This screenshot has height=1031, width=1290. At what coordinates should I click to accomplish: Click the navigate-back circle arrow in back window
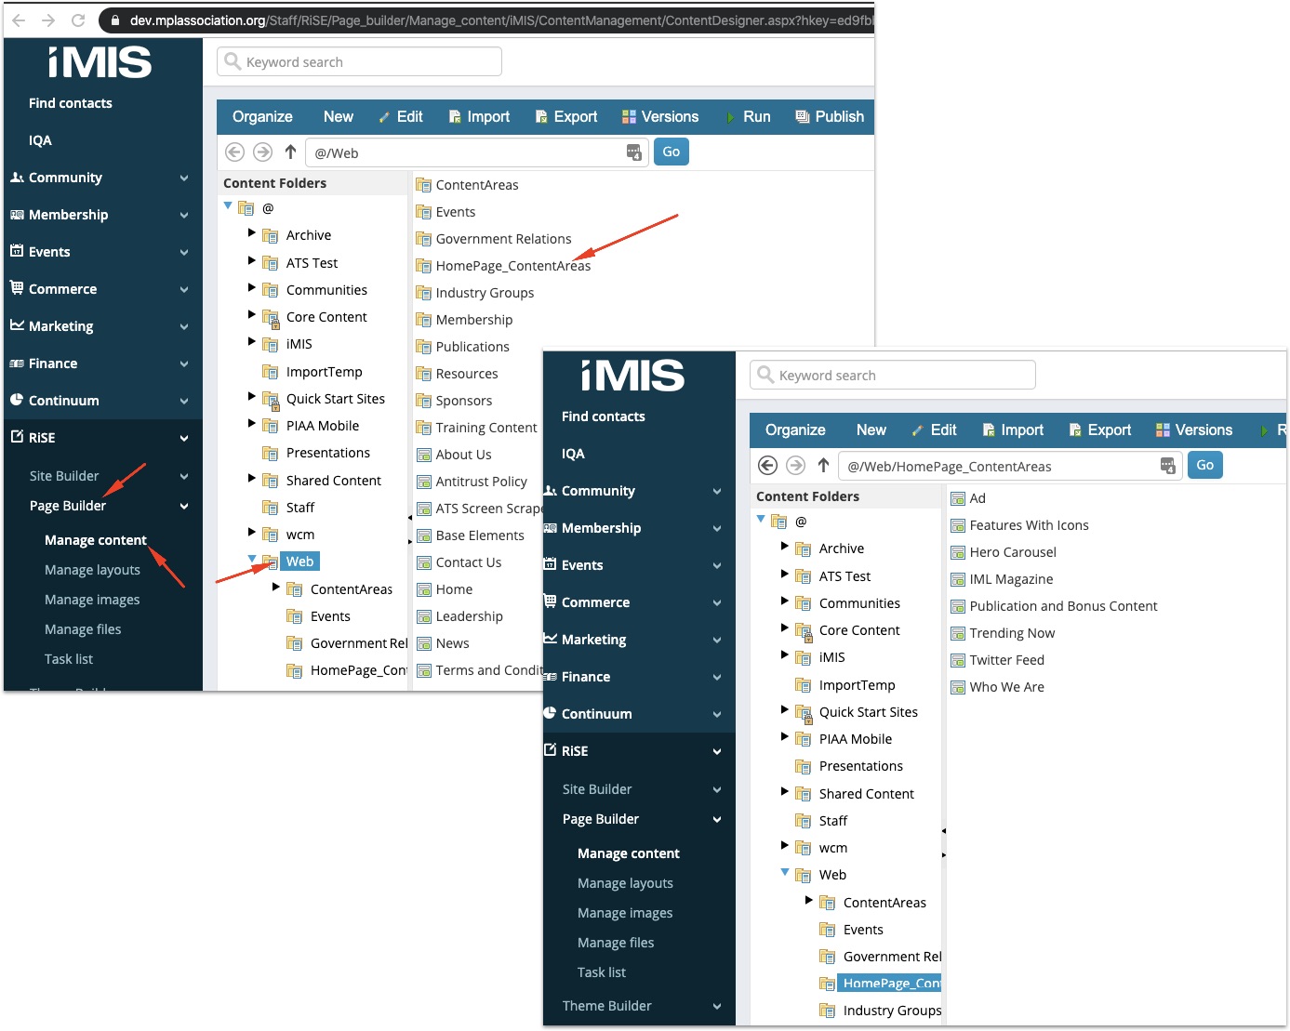point(235,152)
